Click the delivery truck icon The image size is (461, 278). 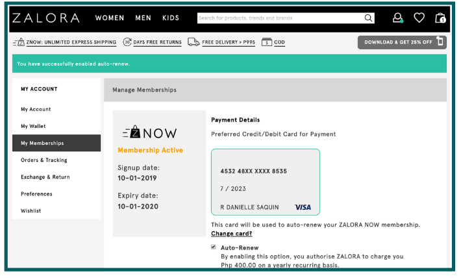[193, 42]
